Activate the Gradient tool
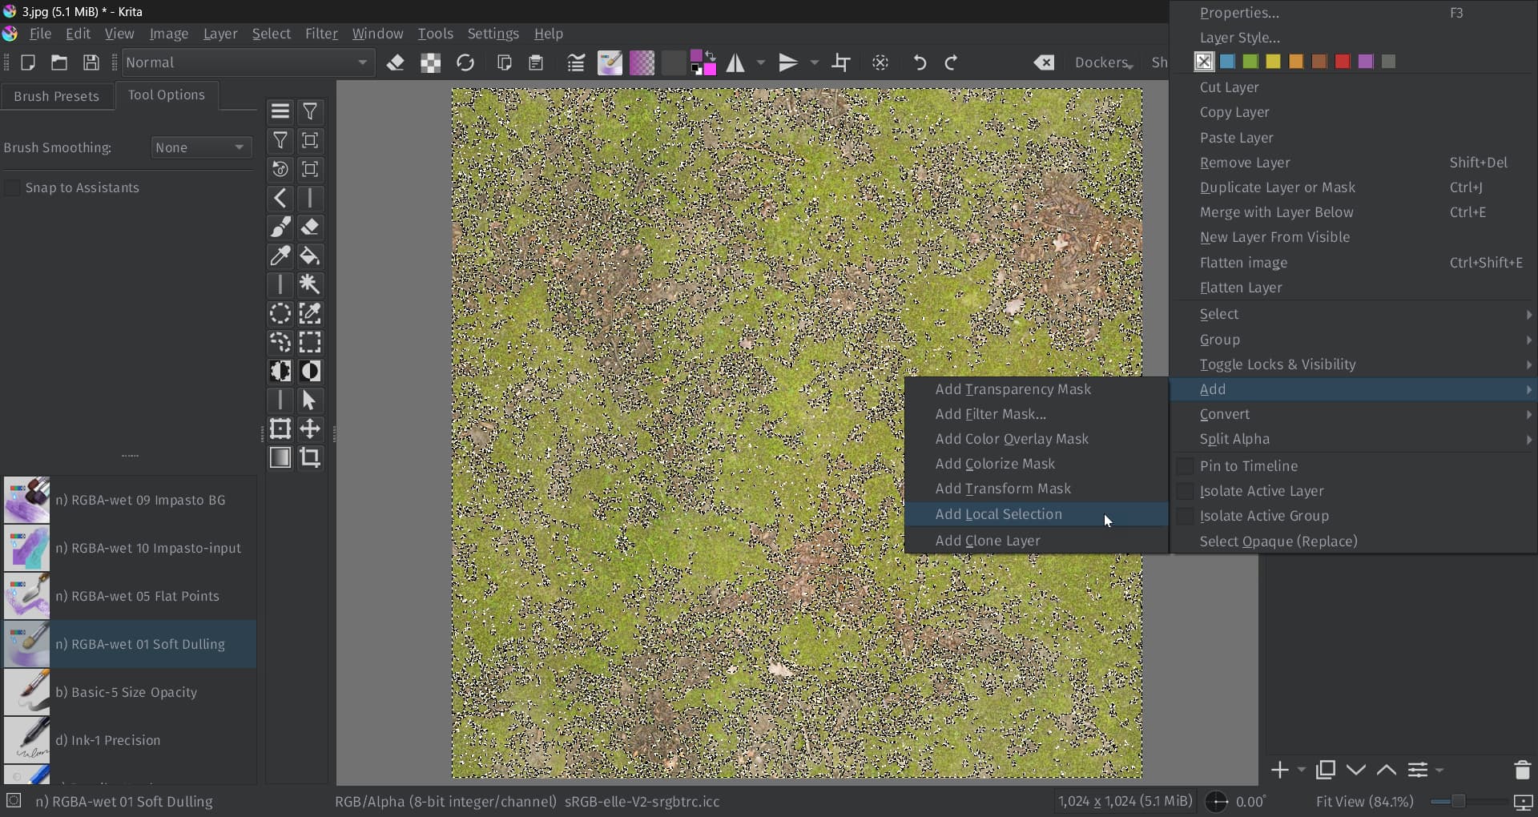 [280, 457]
